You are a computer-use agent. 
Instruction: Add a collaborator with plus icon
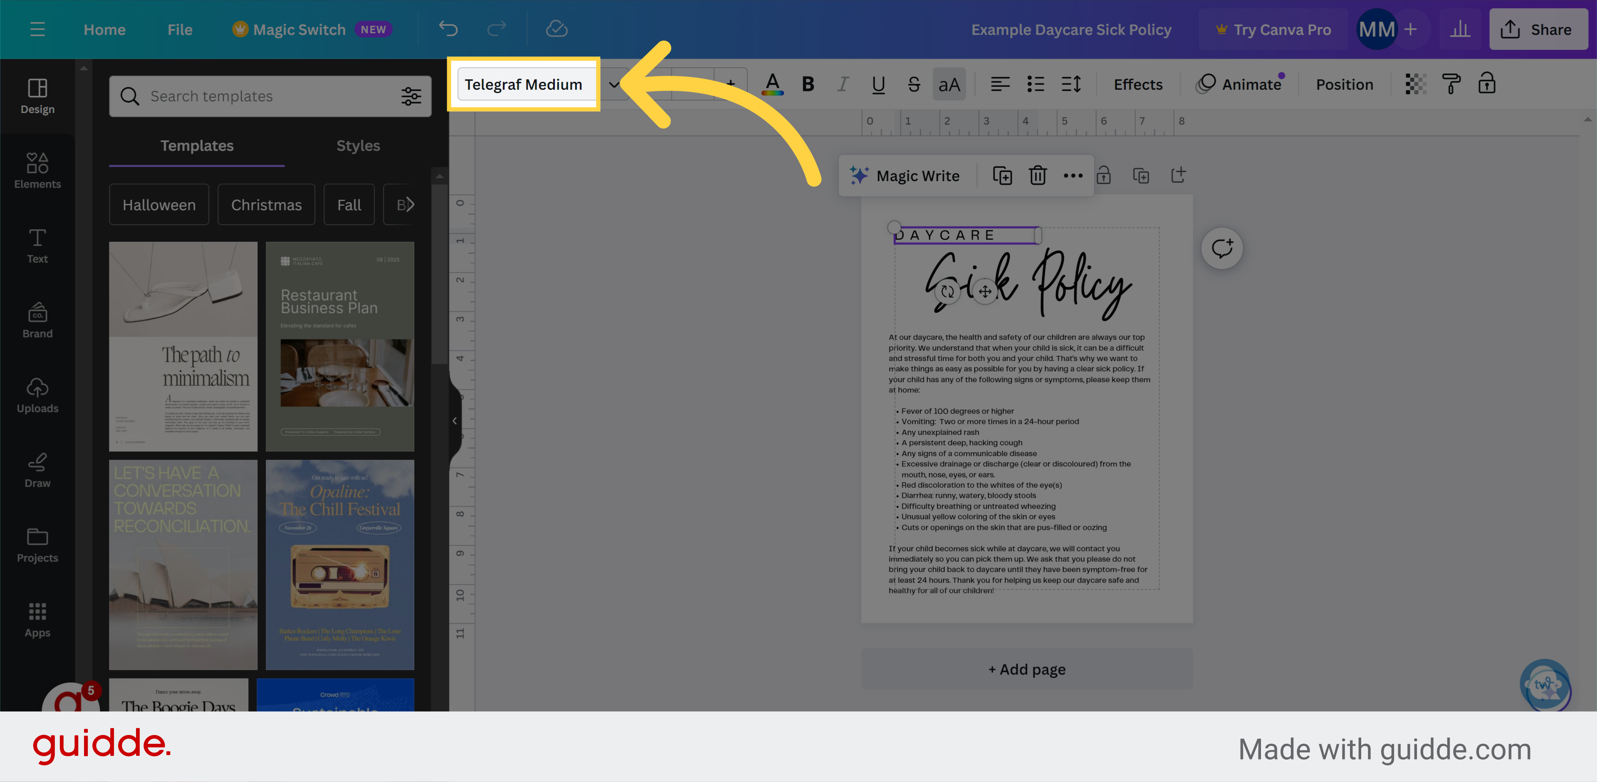[x=1410, y=29]
